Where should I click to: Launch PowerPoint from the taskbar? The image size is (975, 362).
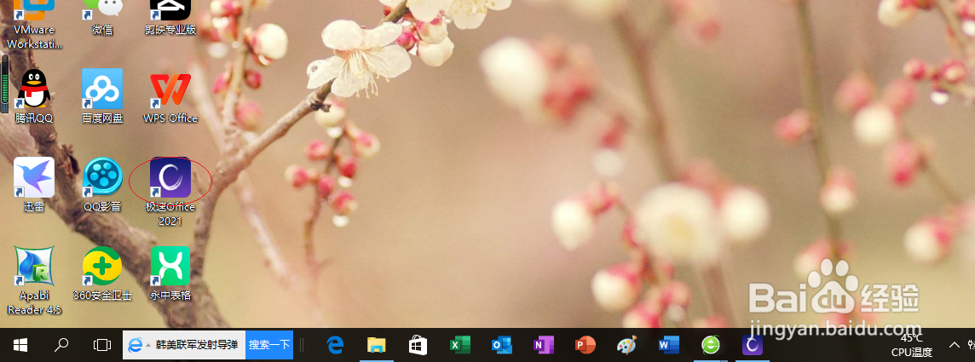pos(585,345)
